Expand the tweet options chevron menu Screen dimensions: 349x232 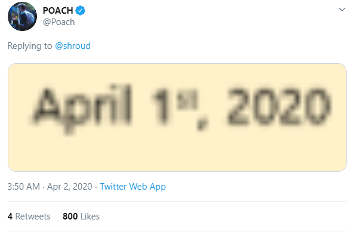coord(342,10)
